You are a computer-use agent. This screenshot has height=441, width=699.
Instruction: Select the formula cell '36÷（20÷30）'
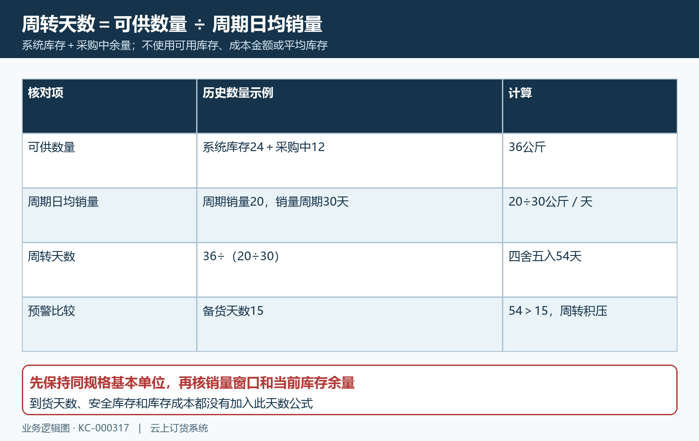[x=349, y=270]
